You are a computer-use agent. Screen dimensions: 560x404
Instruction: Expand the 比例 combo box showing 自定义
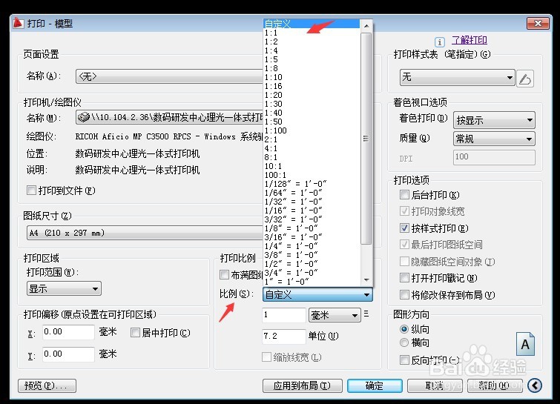click(317, 294)
